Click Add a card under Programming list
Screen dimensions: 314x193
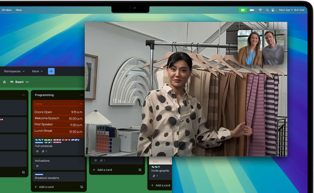click(44, 187)
